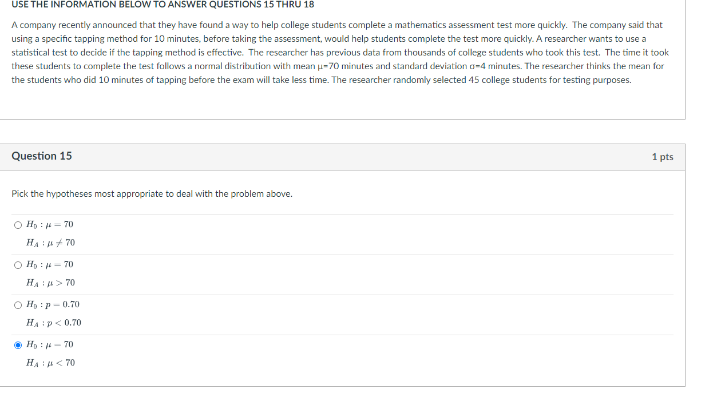The height and width of the screenshot is (393, 717).
Task: Click the problem description paragraph
Action: pyautogui.click(x=336, y=52)
